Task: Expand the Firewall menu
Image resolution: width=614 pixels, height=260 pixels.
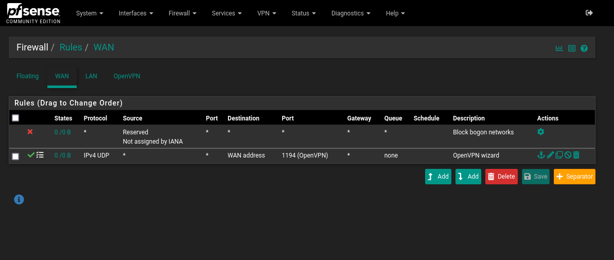Action: coord(183,13)
